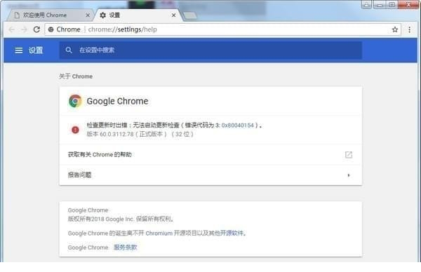Open the settings hamburger menu

[18, 50]
